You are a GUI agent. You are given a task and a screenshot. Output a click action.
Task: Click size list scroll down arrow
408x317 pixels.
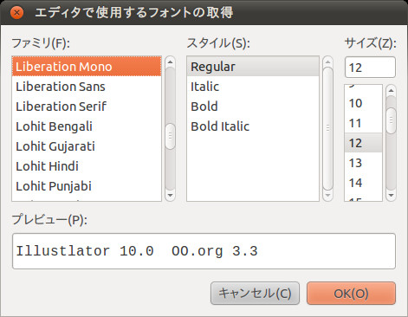click(391, 196)
